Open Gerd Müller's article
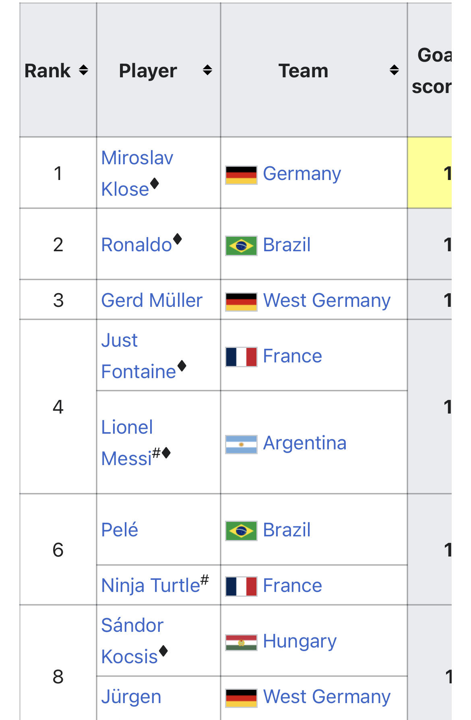 [x=152, y=300]
